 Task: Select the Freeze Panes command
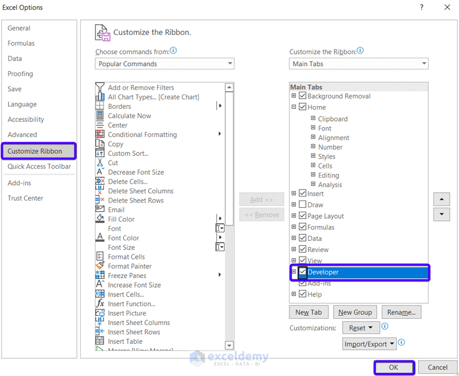[x=127, y=275]
